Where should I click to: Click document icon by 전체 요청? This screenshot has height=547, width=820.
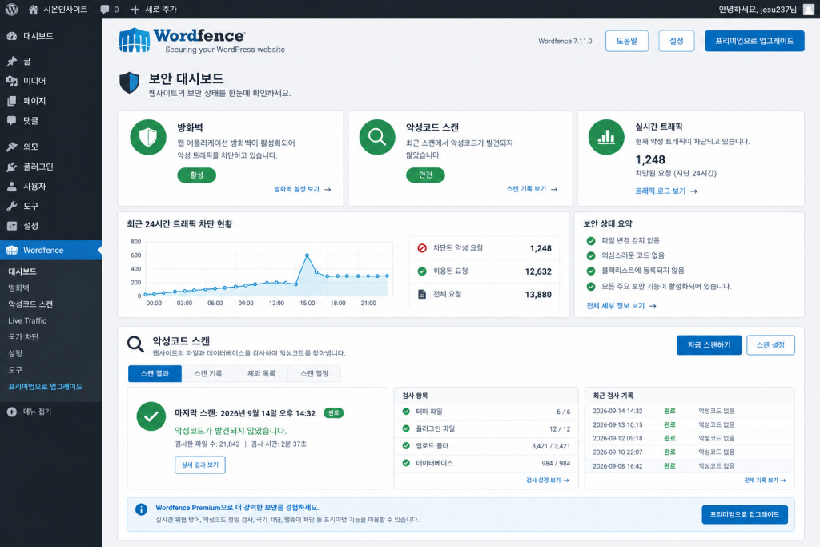click(422, 294)
